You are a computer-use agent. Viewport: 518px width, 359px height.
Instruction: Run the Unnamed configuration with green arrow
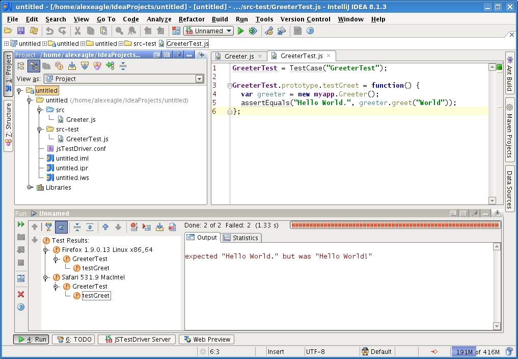coord(240,31)
